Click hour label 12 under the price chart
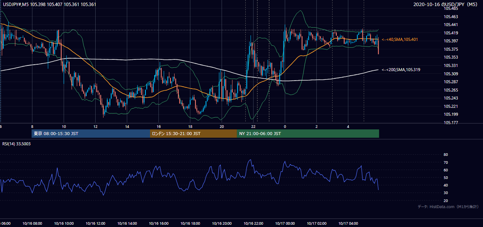 (x=95, y=127)
